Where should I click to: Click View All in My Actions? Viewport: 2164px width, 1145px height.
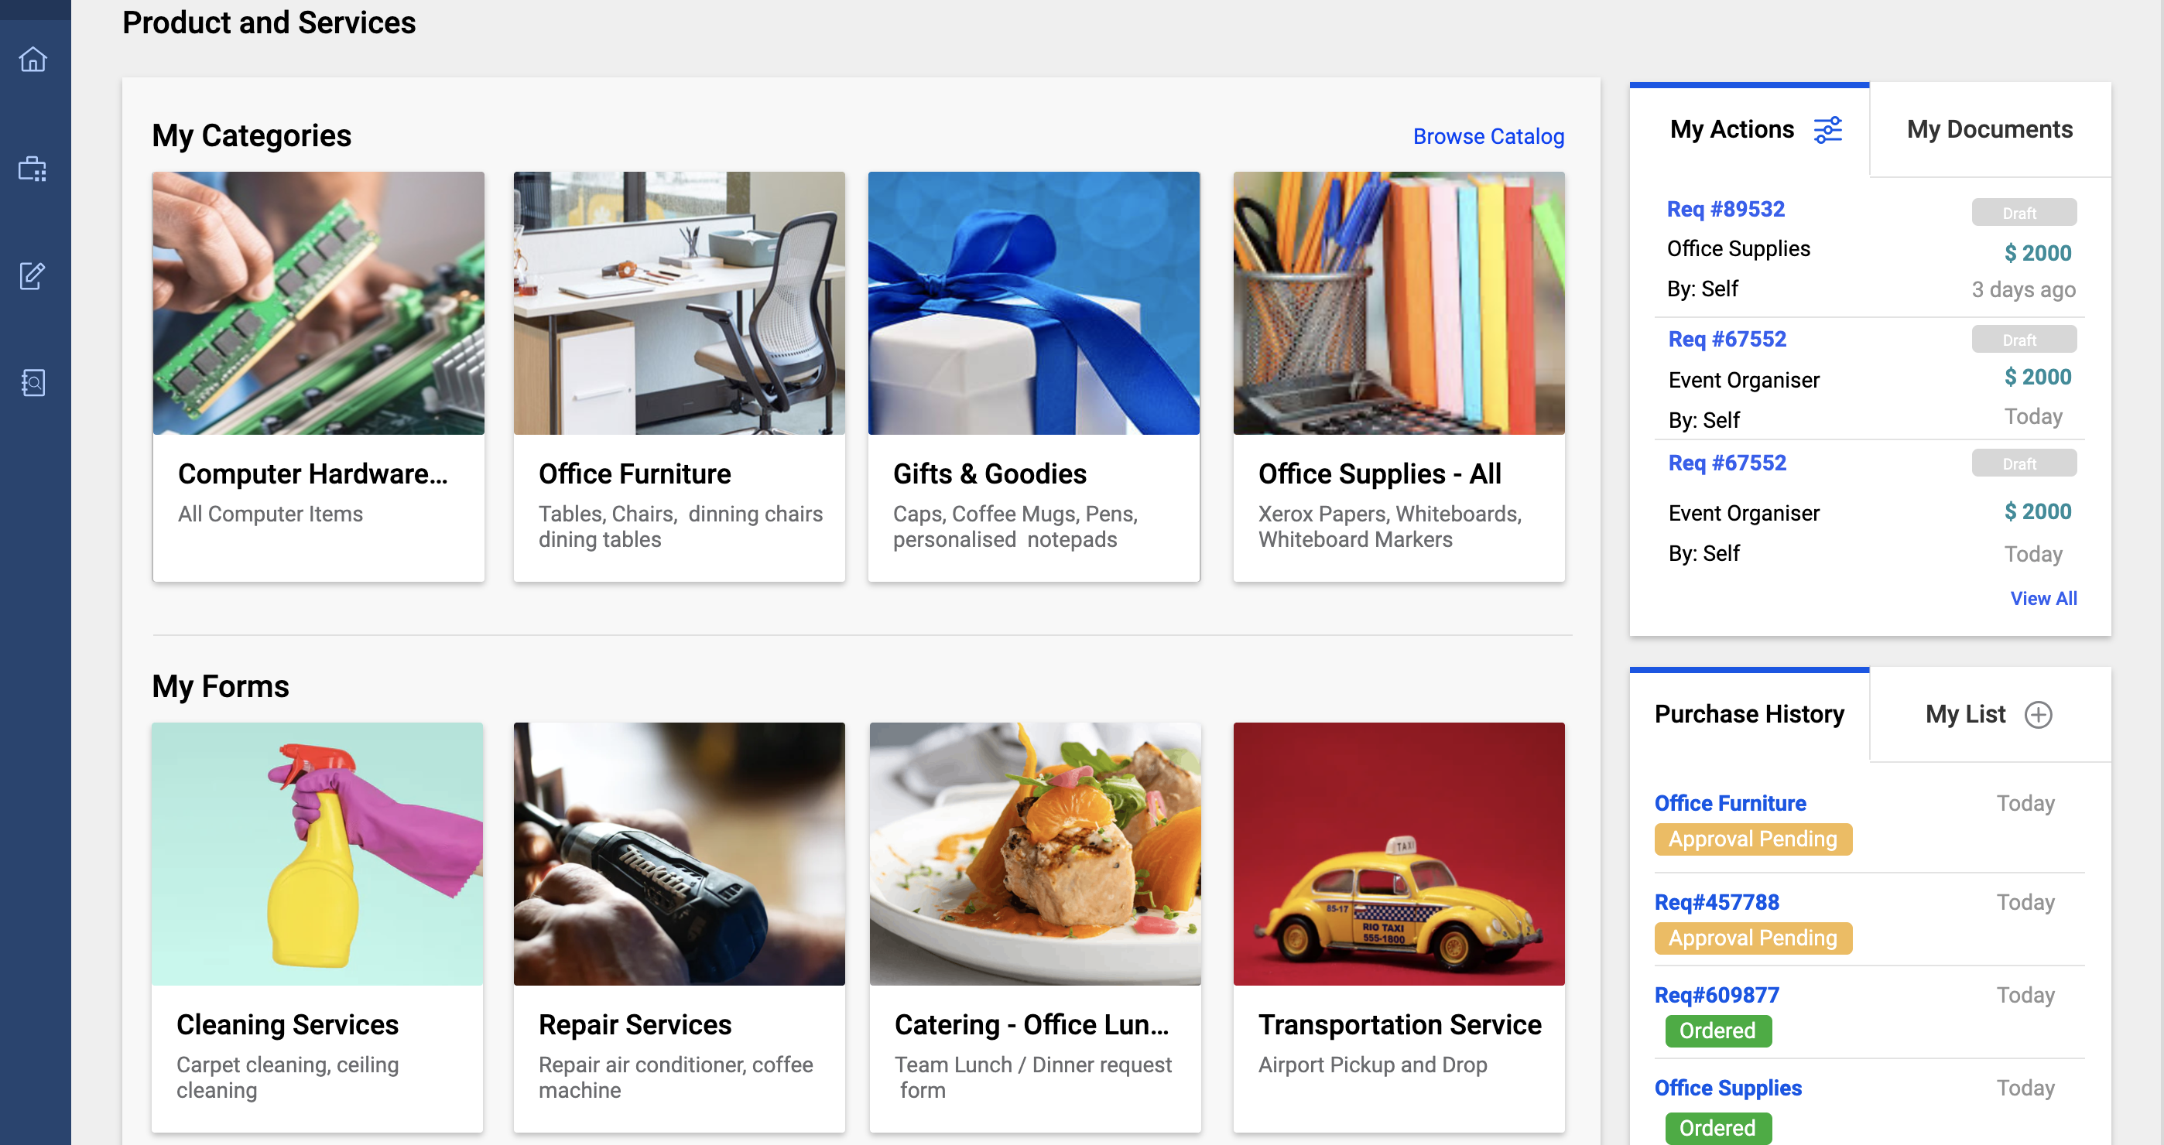click(2042, 599)
